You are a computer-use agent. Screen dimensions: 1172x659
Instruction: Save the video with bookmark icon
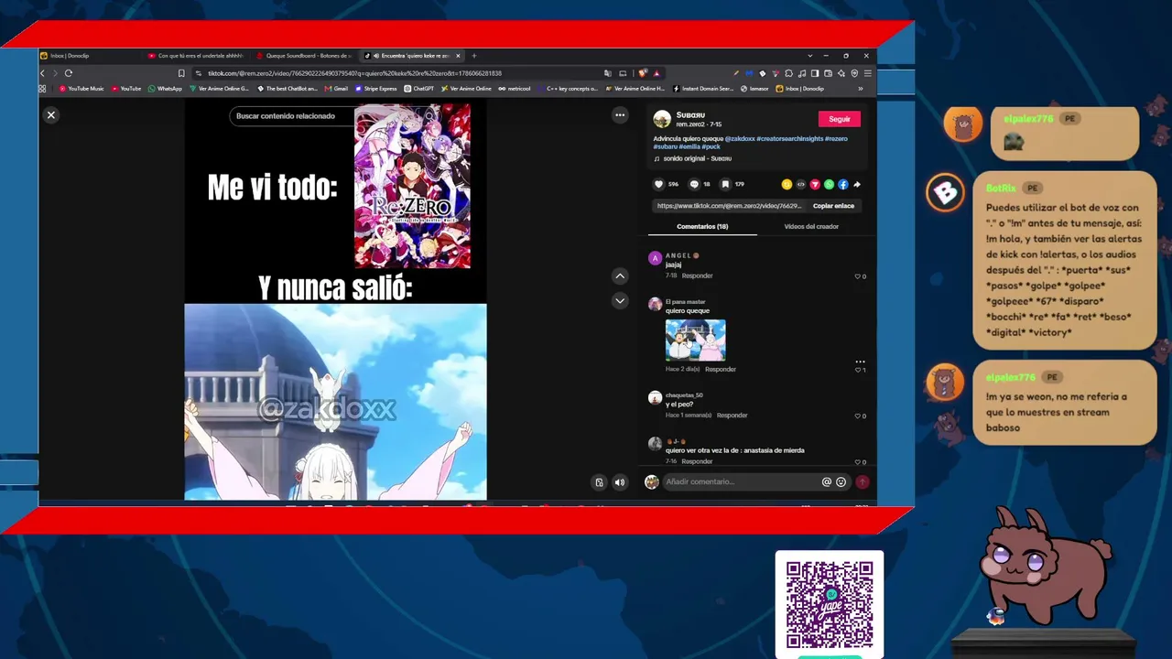coord(726,184)
